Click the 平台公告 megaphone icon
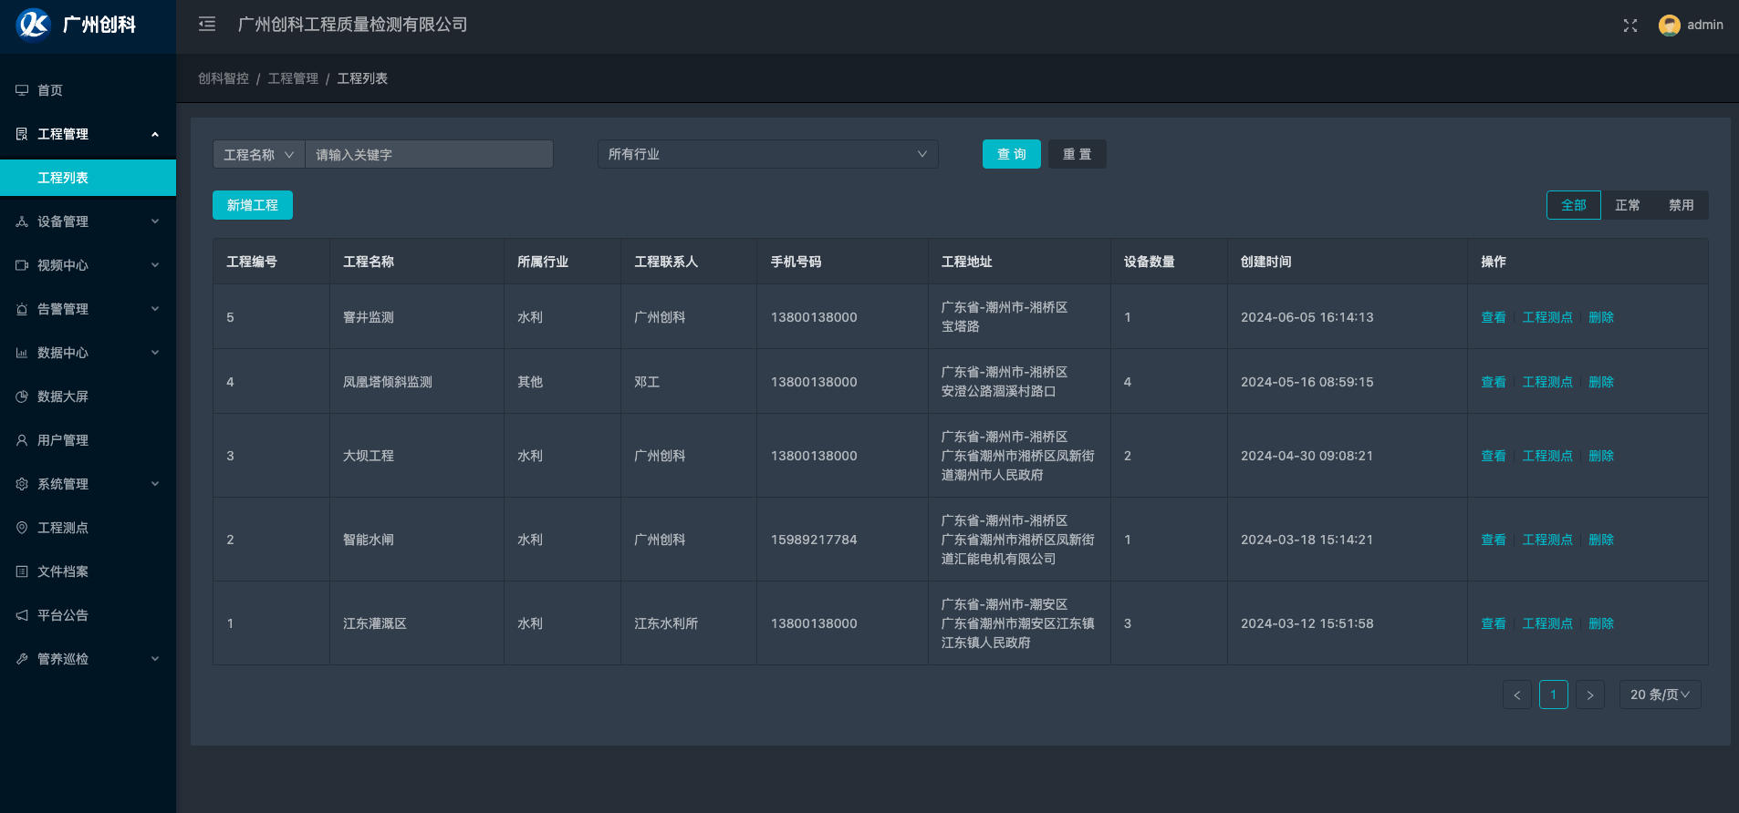This screenshot has width=1739, height=813. click(x=22, y=615)
